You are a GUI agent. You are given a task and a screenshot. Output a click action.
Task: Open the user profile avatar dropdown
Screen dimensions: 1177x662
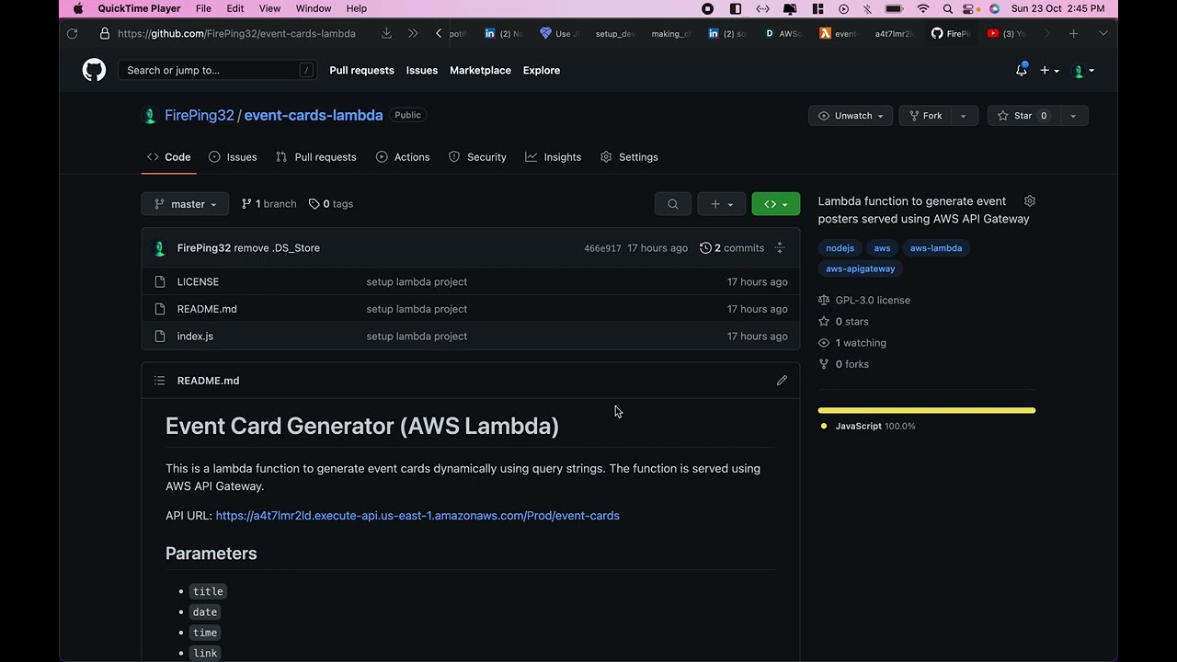1082,70
